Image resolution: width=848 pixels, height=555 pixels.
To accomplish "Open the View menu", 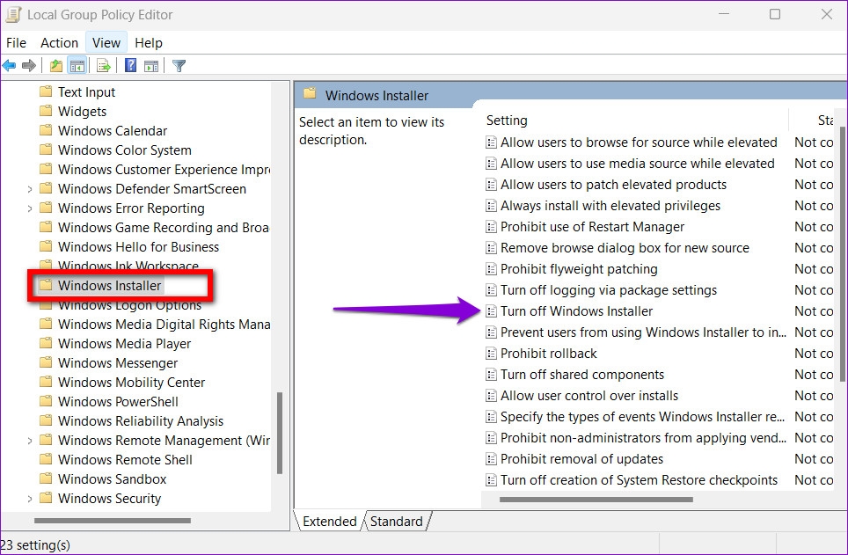I will (106, 43).
